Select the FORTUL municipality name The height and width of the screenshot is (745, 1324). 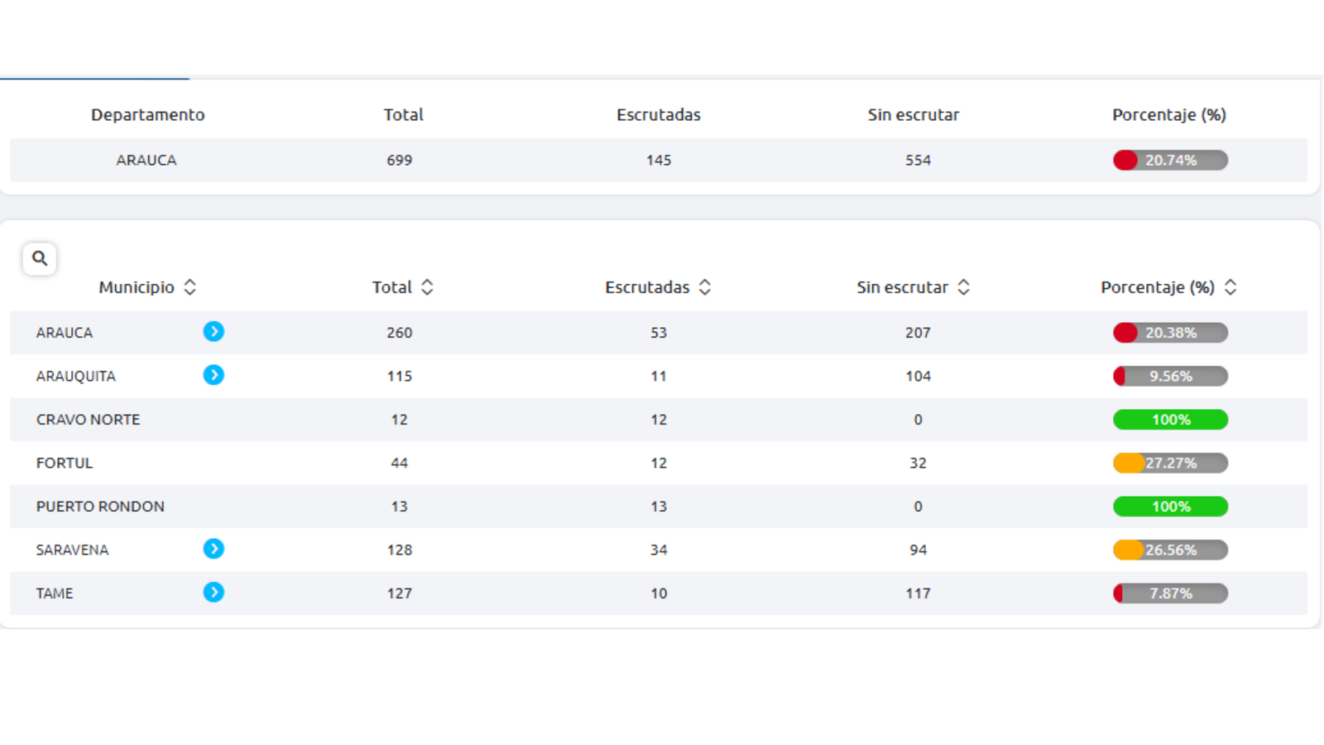click(65, 463)
